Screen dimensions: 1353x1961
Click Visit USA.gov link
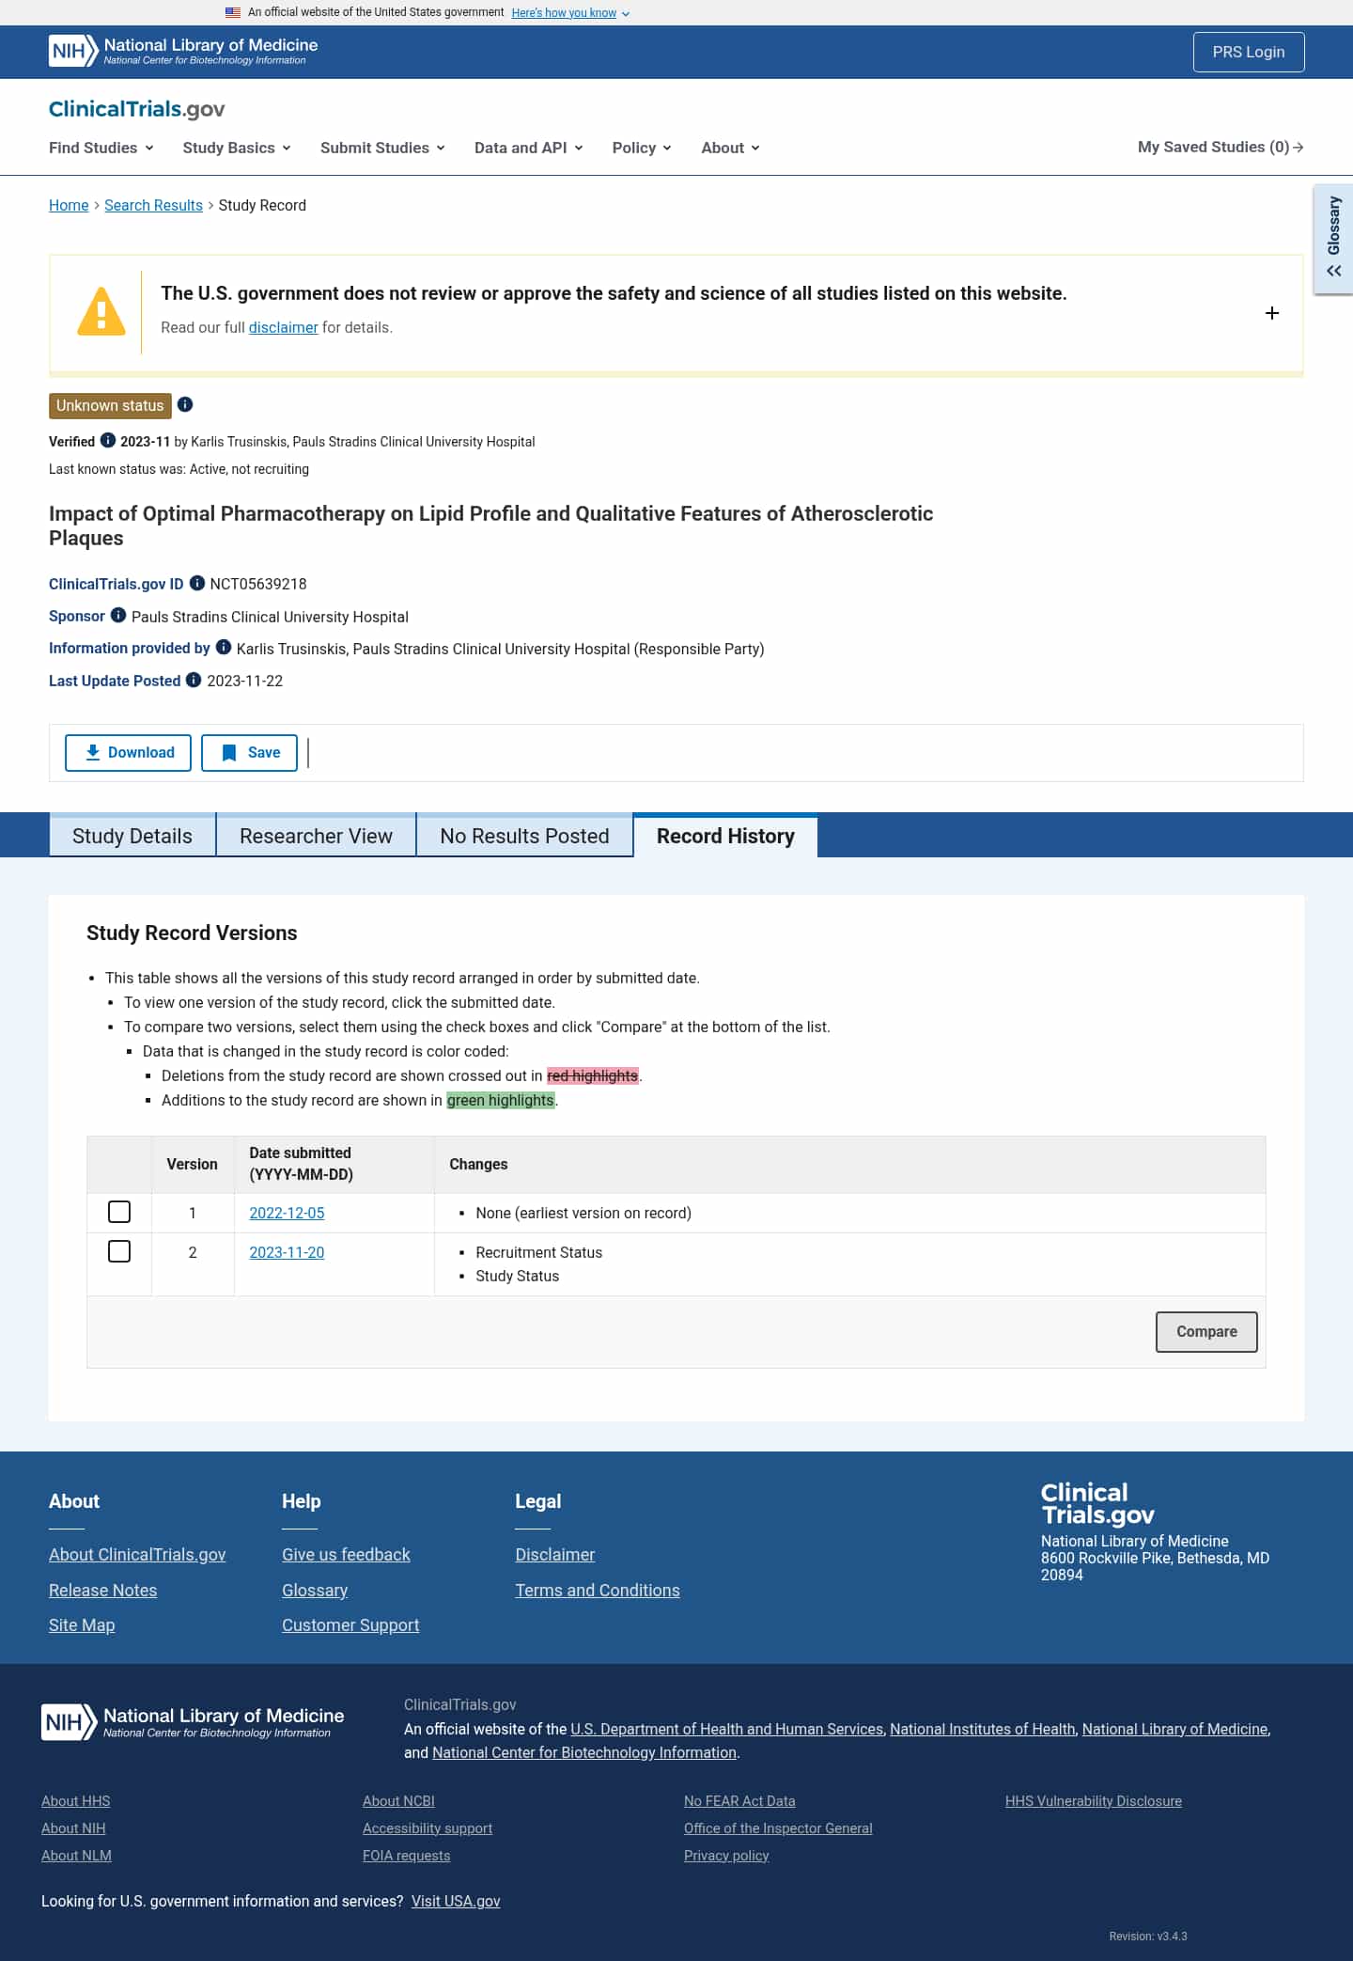(456, 1901)
